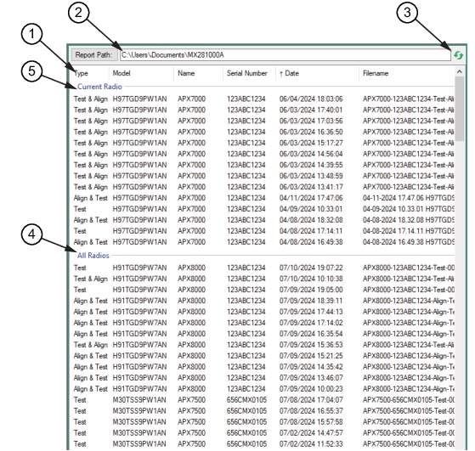The height and width of the screenshot is (451, 475).
Task: Select the APX8000 report dated 07/09/2024 17:14:02
Action: [263, 323]
